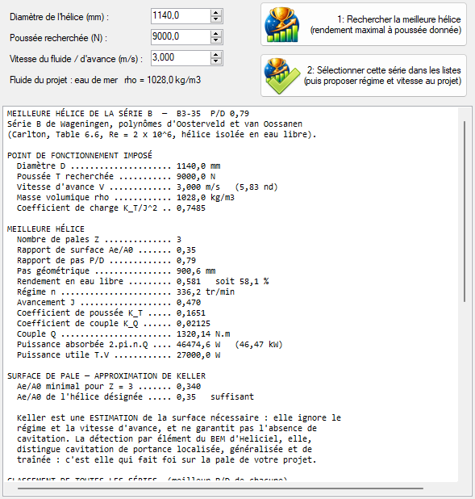Screen dimensions: 475x499
Task: Increase propeller diameter with up arrow
Action: pos(216,13)
